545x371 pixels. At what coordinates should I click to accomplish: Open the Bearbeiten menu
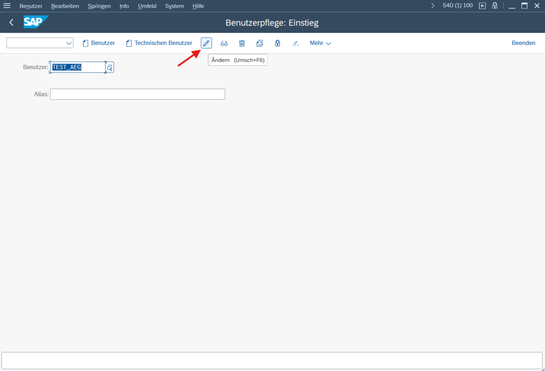[x=65, y=6]
